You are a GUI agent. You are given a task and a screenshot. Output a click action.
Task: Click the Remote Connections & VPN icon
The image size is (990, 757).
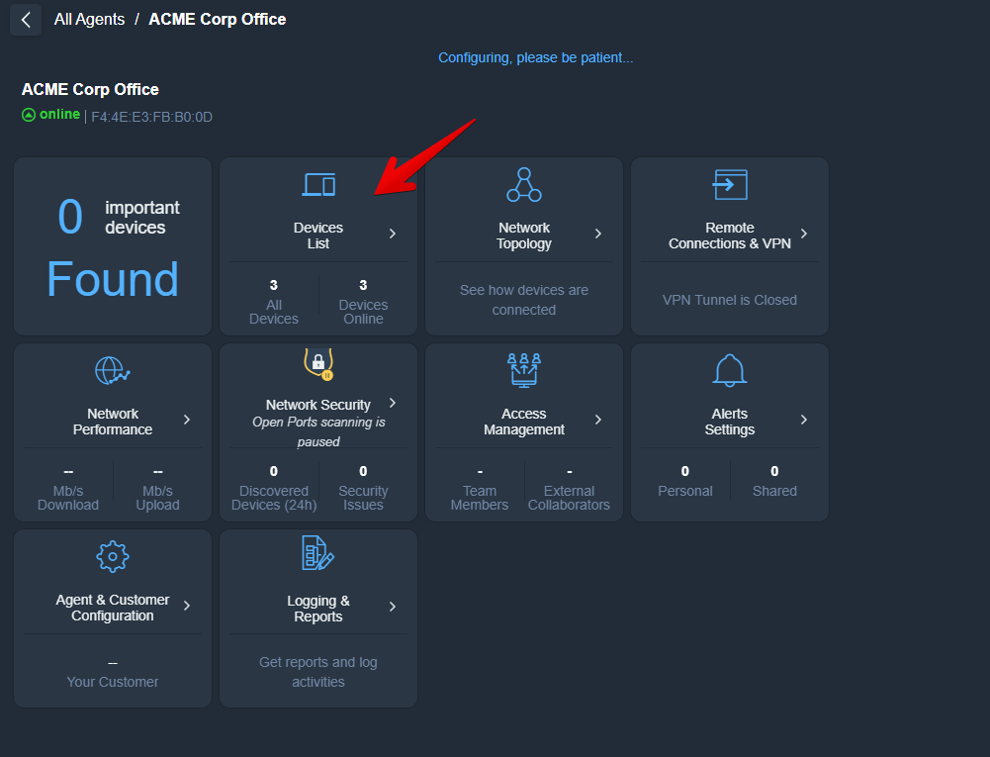729,185
